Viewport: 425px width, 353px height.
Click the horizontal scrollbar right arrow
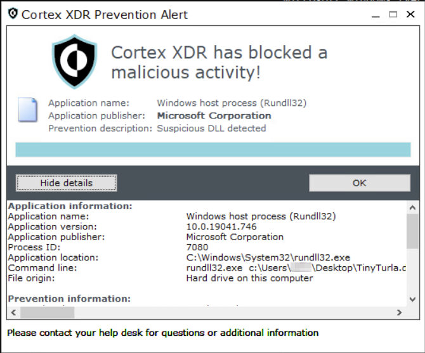coord(398,312)
